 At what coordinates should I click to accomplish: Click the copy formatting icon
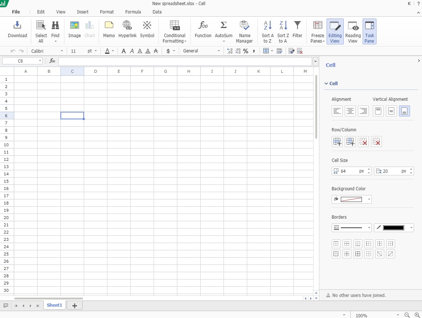pyautogui.click(x=292, y=51)
